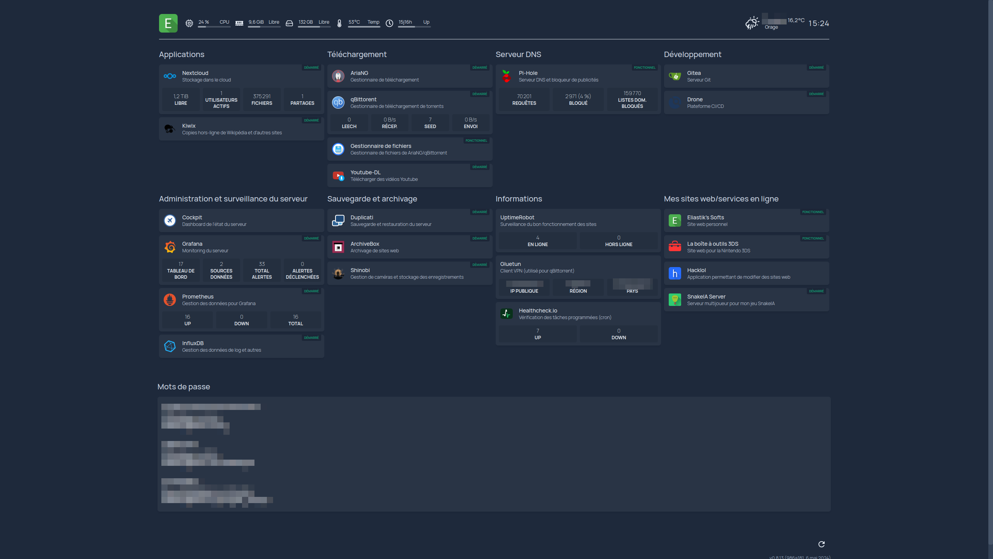Click the Pi-Hole raspberry icon
The height and width of the screenshot is (559, 993).
point(507,76)
